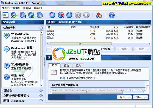Click the 文件系统 column header
Screen dimensions: 153x108
point(96,27)
